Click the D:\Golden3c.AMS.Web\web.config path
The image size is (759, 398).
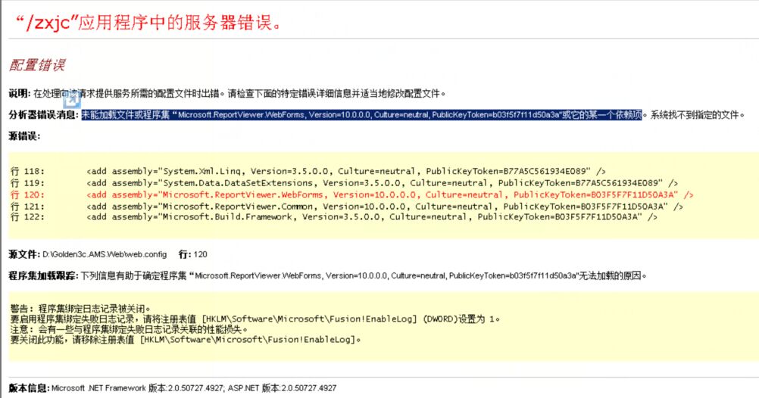(105, 254)
